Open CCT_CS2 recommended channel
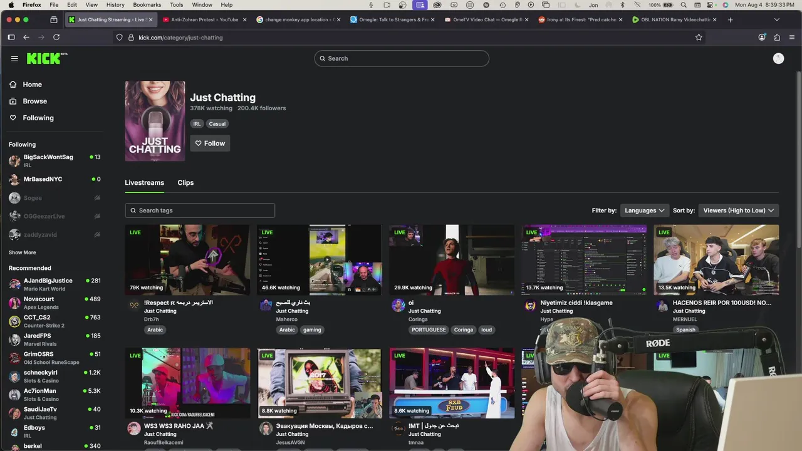Screen dimensions: 802x451 coord(55,321)
